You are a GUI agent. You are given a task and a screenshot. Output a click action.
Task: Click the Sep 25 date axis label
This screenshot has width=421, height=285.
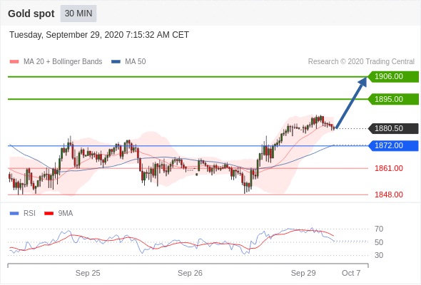coord(88,273)
